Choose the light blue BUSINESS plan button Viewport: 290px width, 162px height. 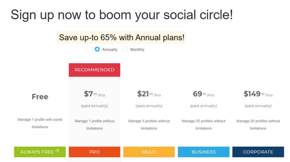tap(204, 152)
